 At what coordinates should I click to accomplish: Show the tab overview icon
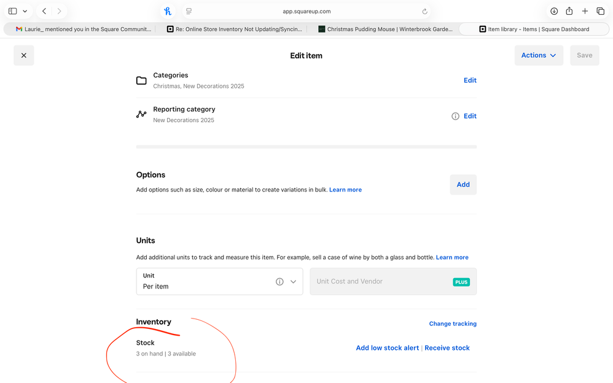click(x=600, y=11)
